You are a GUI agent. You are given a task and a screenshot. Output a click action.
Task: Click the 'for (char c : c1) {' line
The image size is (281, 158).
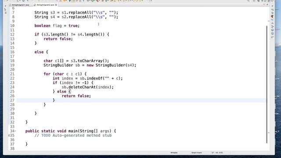point(65,74)
